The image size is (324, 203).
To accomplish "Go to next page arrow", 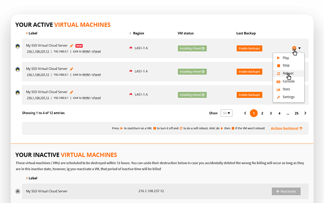I will [x=305, y=113].
